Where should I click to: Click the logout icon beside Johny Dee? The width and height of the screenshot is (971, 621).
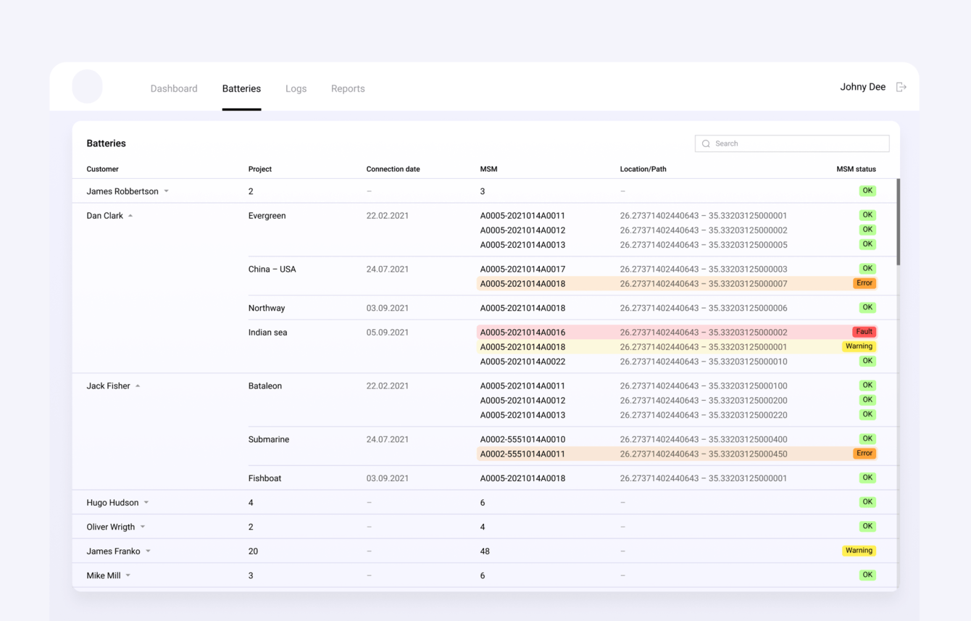(901, 87)
